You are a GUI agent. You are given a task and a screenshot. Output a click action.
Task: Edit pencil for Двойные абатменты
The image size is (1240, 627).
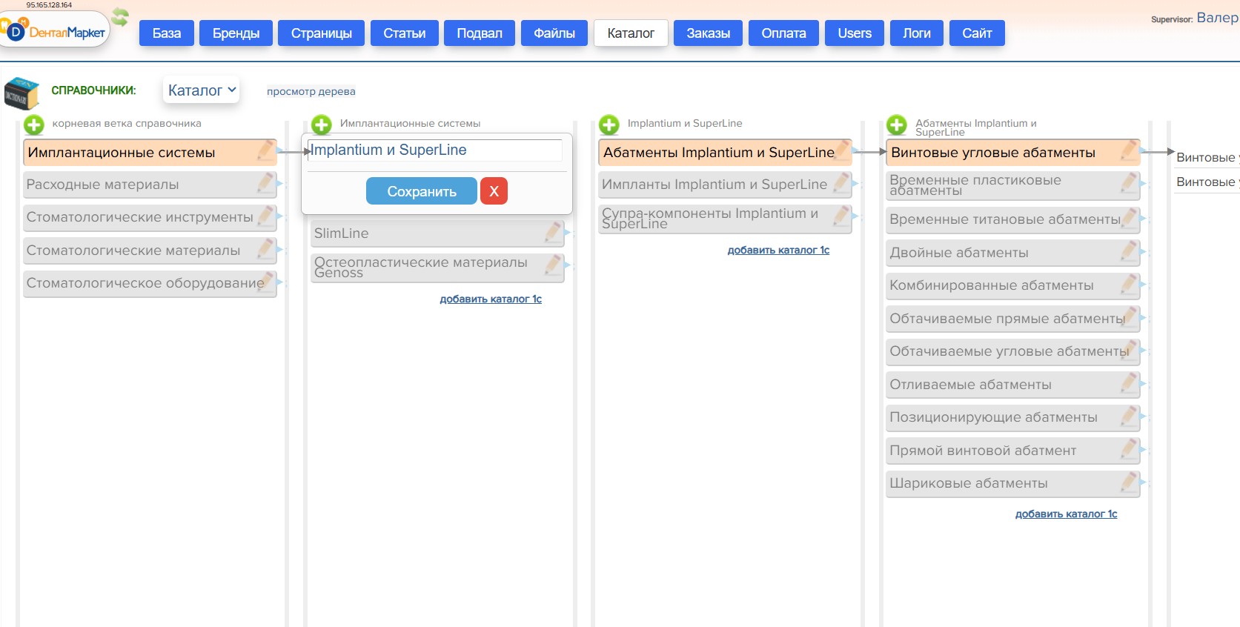pos(1129,251)
